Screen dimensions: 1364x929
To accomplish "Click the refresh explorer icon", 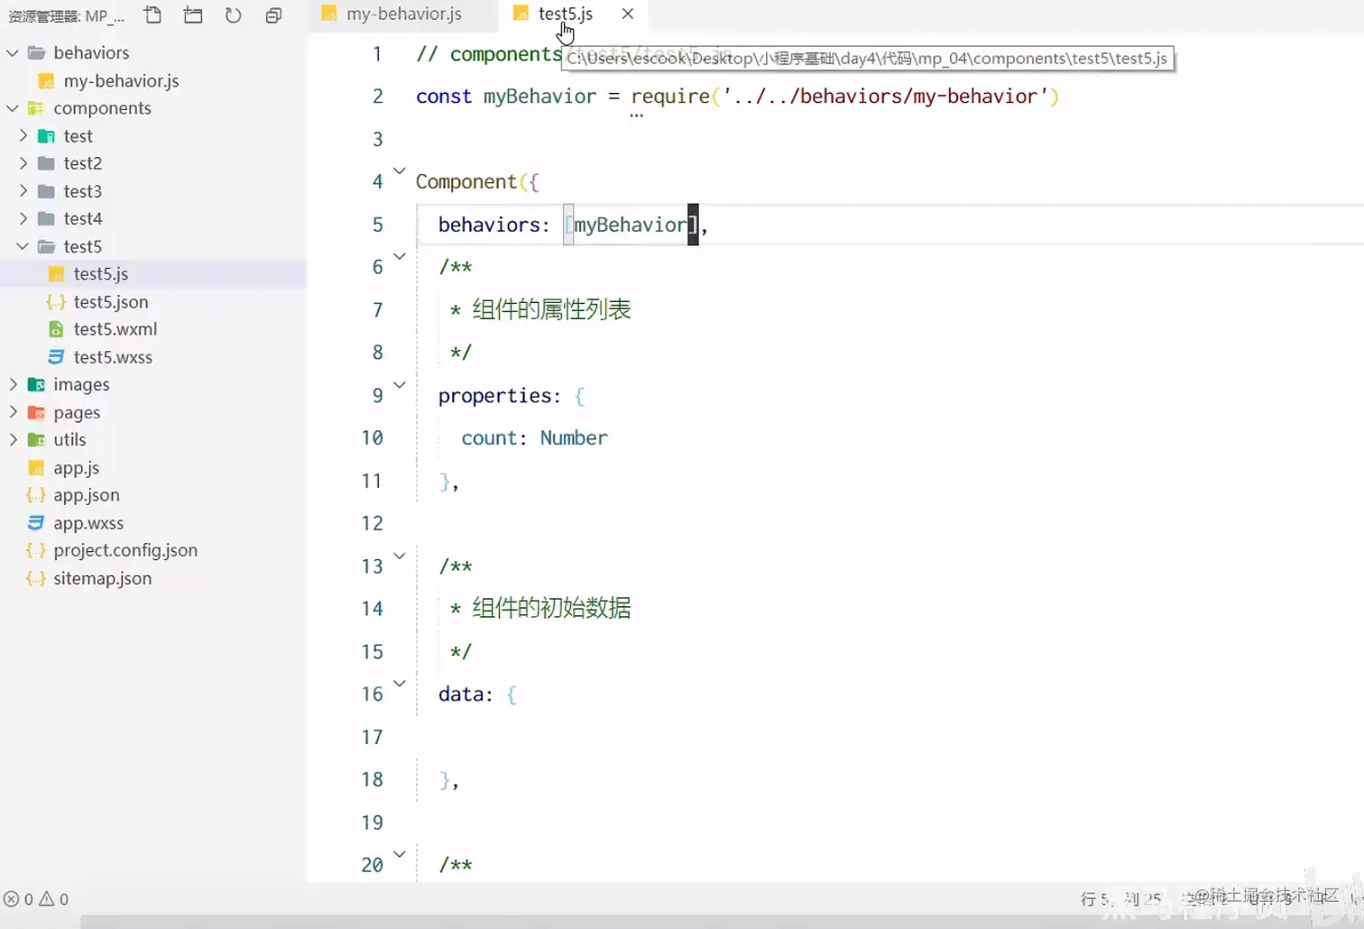I will (x=233, y=15).
